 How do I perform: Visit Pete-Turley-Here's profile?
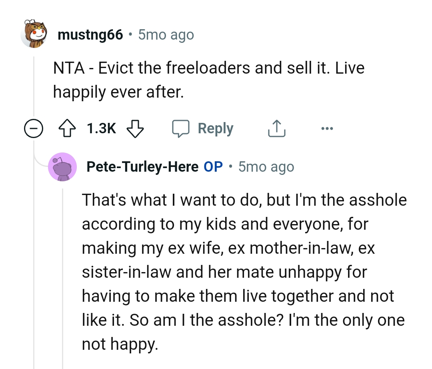142,166
